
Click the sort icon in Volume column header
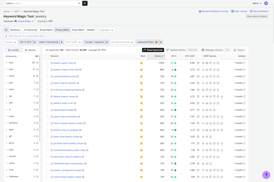[x=163, y=56]
